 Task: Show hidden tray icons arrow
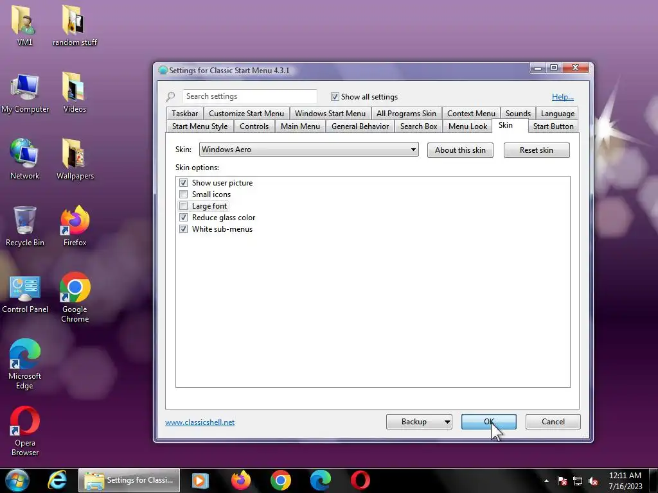coord(546,481)
